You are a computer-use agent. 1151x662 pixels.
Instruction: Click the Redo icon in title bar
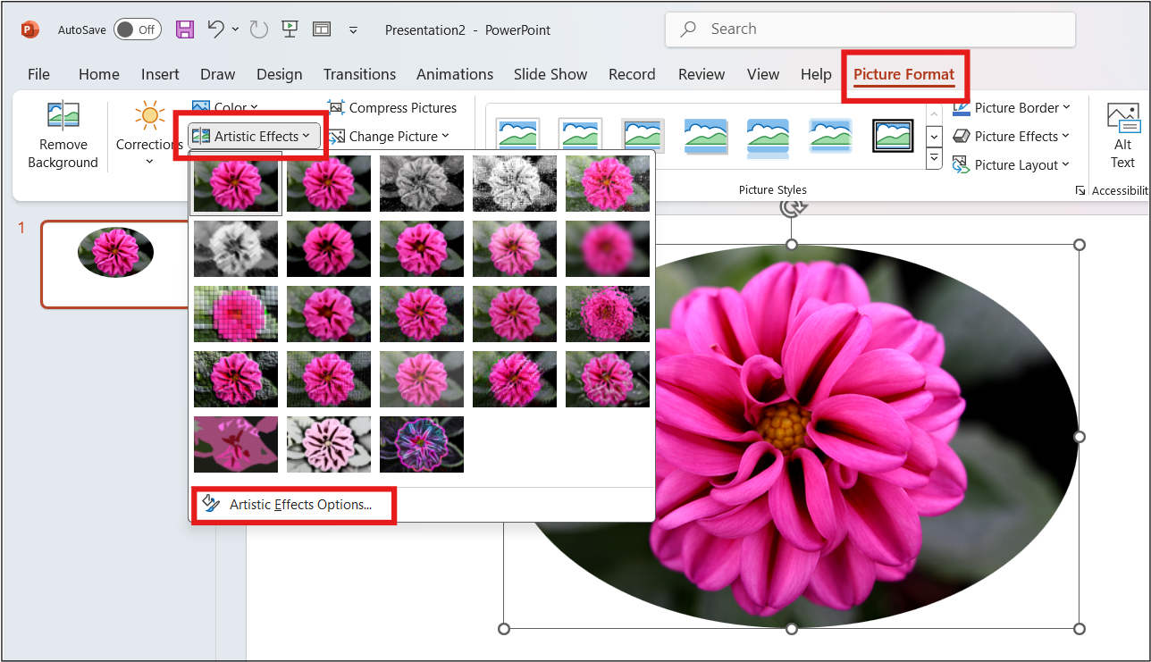click(x=259, y=29)
